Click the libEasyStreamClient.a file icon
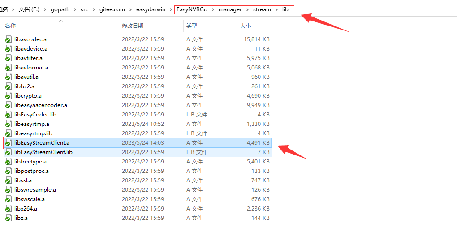Screen dimensions: 457x232 [9, 143]
